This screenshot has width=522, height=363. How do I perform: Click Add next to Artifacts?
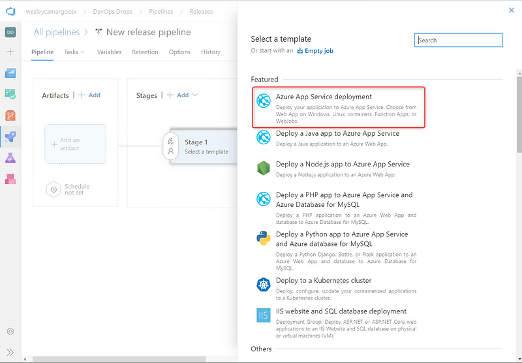point(89,95)
